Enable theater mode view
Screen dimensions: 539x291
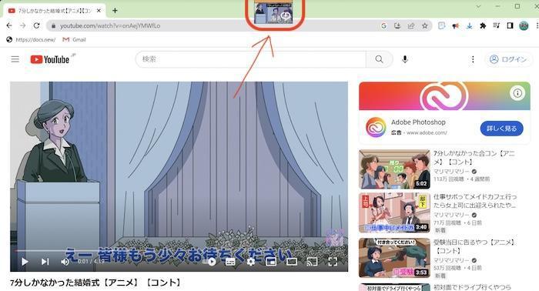[292, 263]
